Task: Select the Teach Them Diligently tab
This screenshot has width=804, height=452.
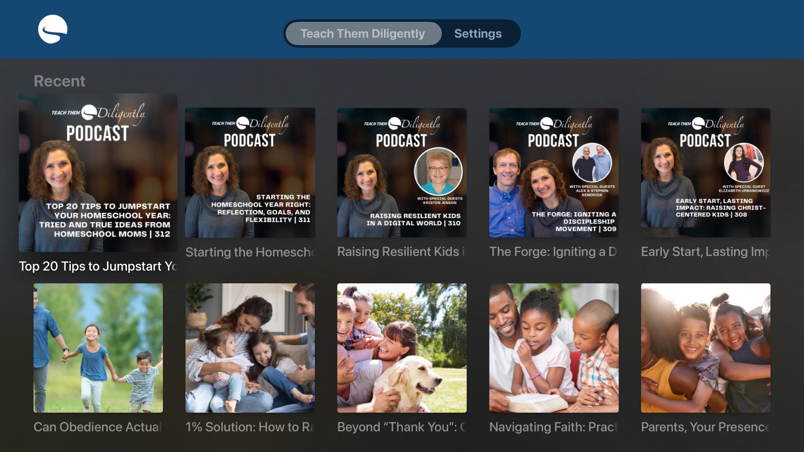Action: pos(363,33)
